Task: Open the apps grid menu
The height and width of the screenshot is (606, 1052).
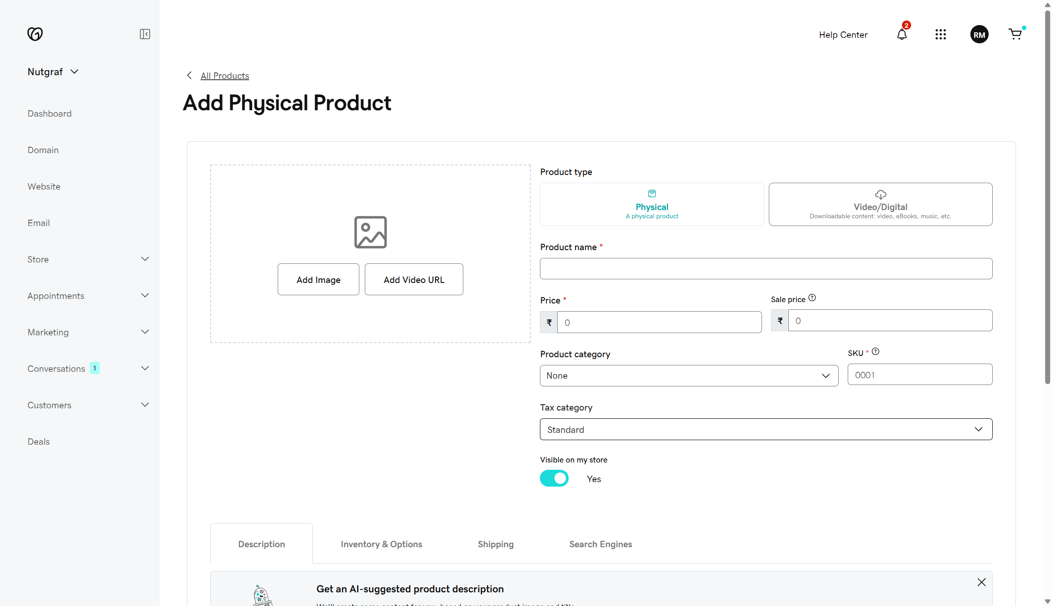Action: [941, 34]
